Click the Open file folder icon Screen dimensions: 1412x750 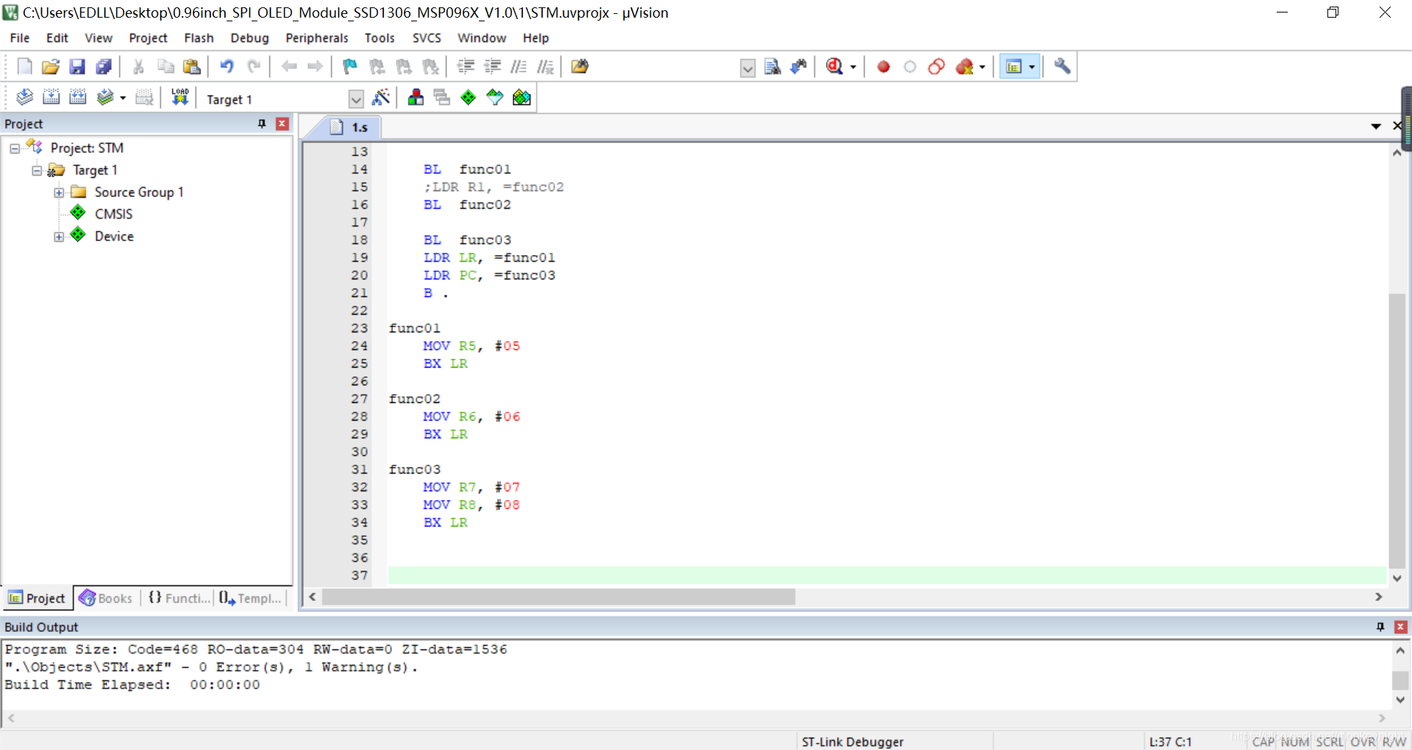click(51, 67)
